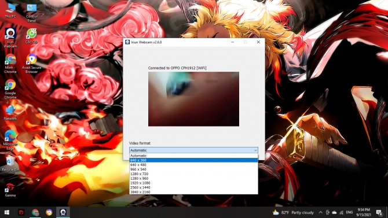Choose 2560 x 1440 video format
Image resolution: width=388 pixels, height=218 pixels.
(193, 187)
